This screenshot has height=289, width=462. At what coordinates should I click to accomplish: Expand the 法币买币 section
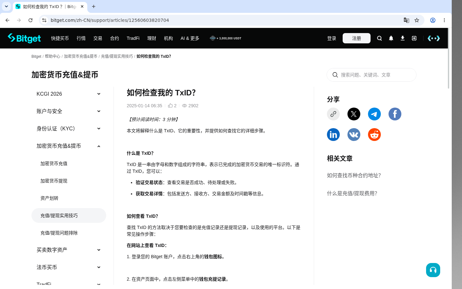point(99,267)
